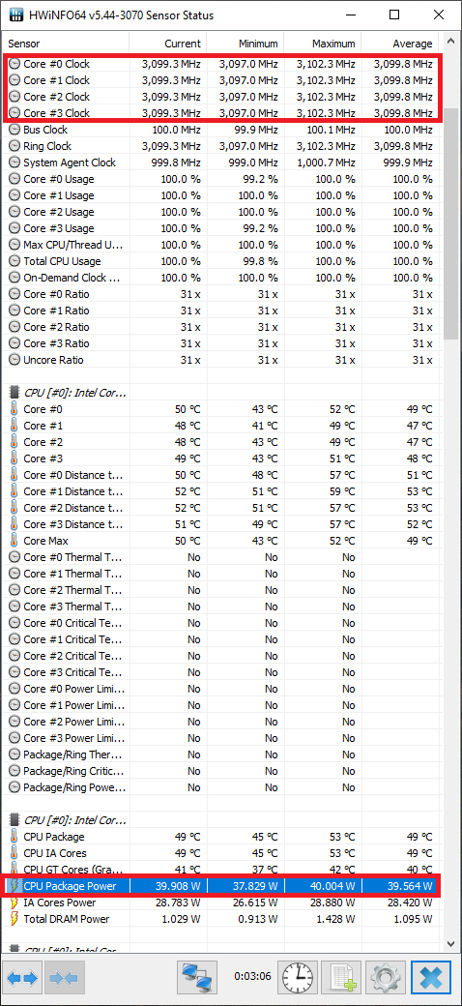Select the Total DRAM Power row

[x=221, y=919]
